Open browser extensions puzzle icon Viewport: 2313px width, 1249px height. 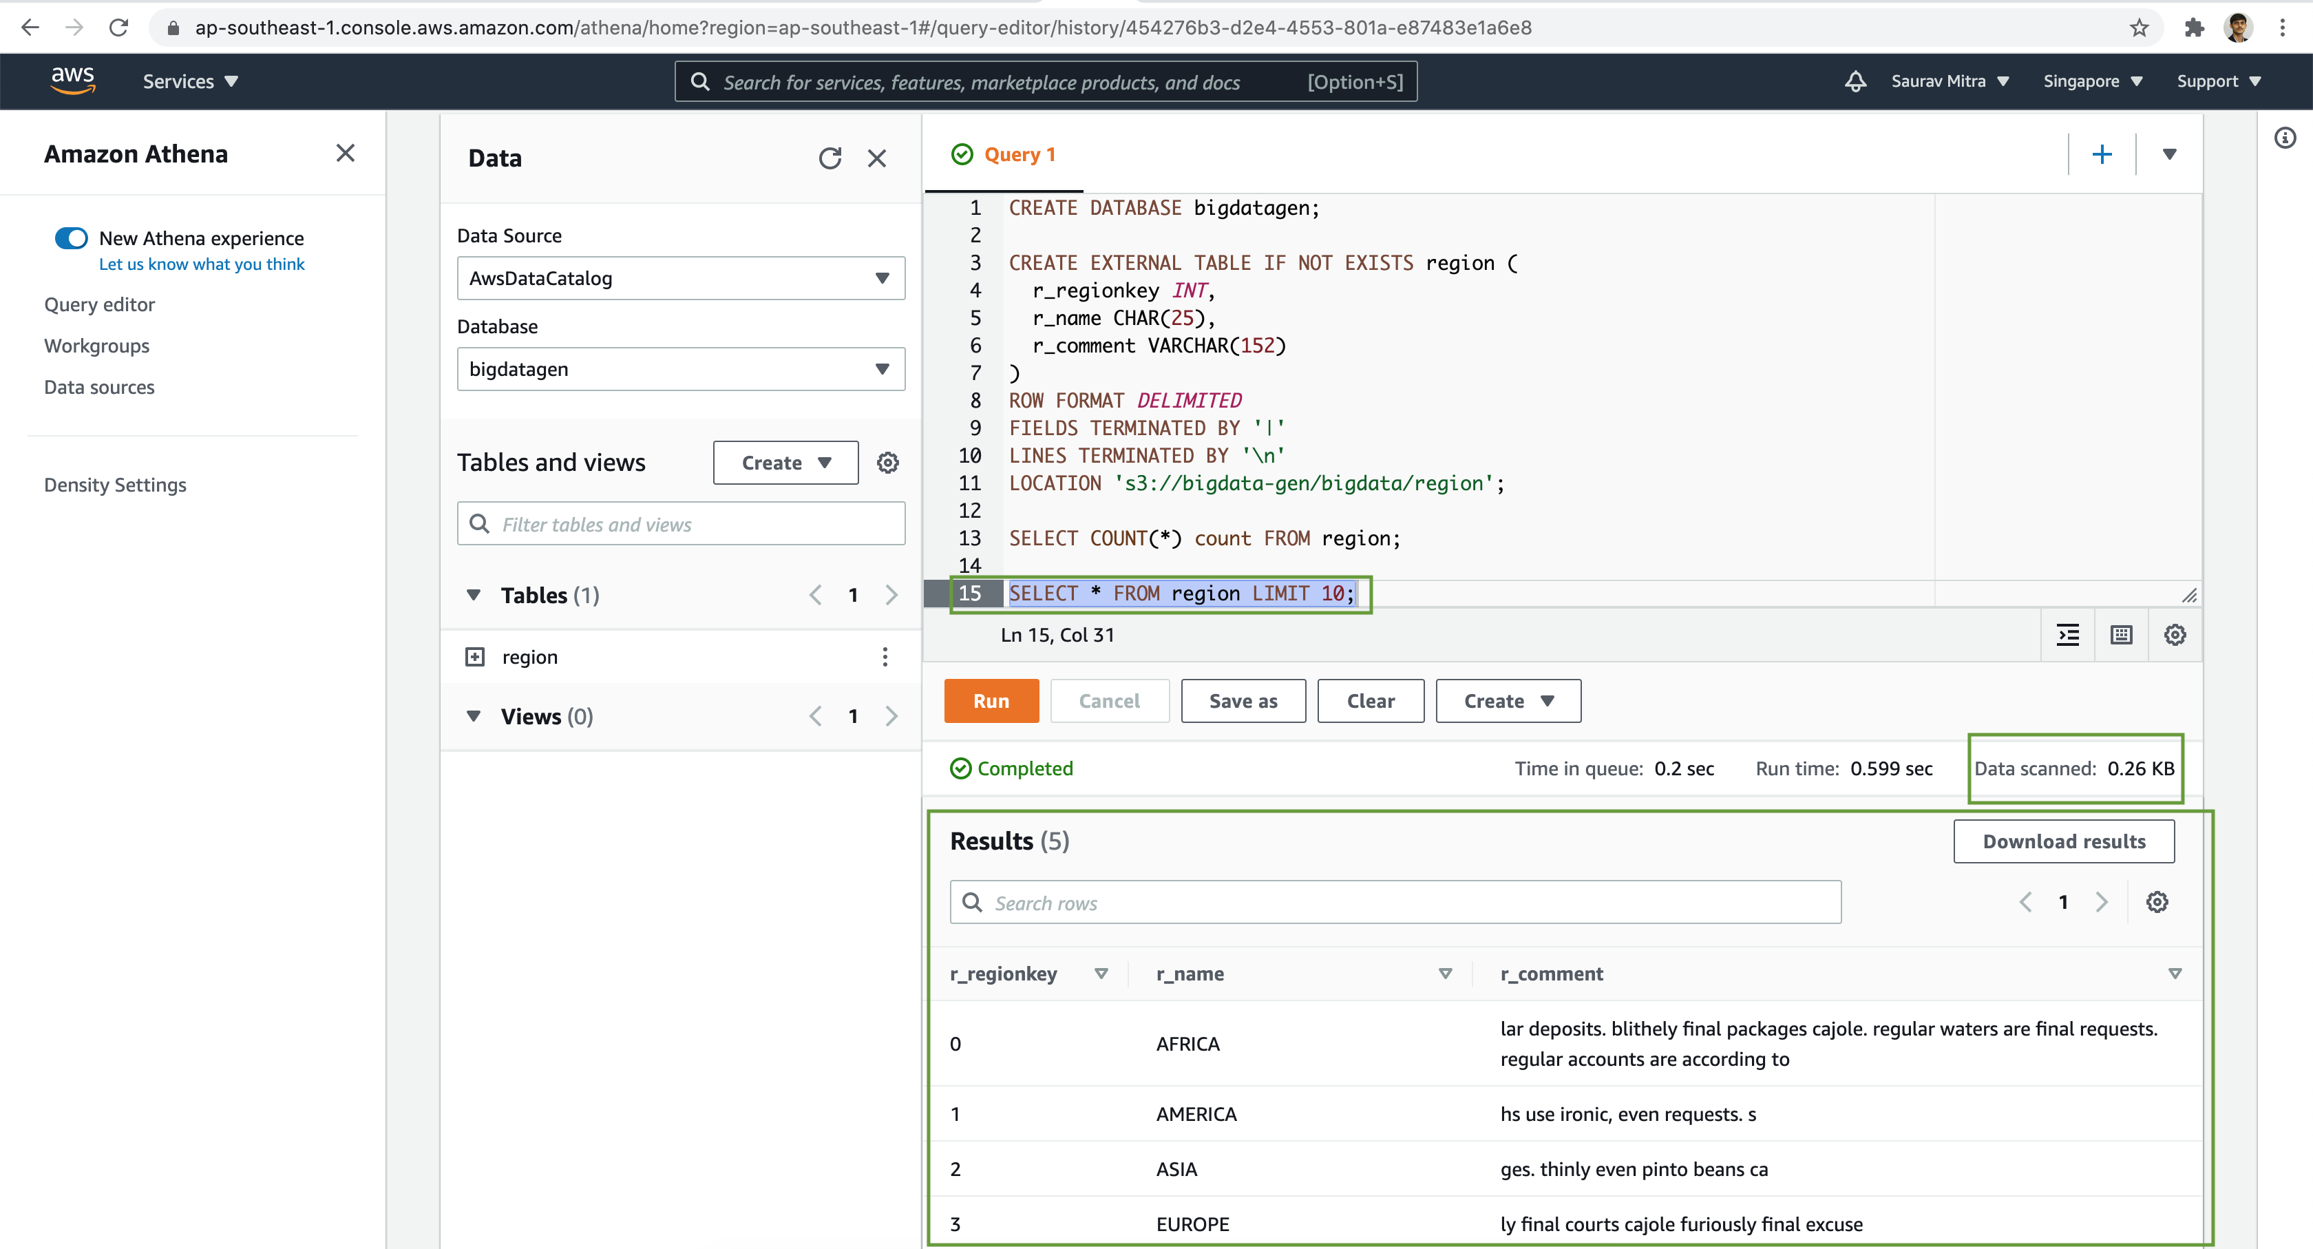[x=2195, y=28]
